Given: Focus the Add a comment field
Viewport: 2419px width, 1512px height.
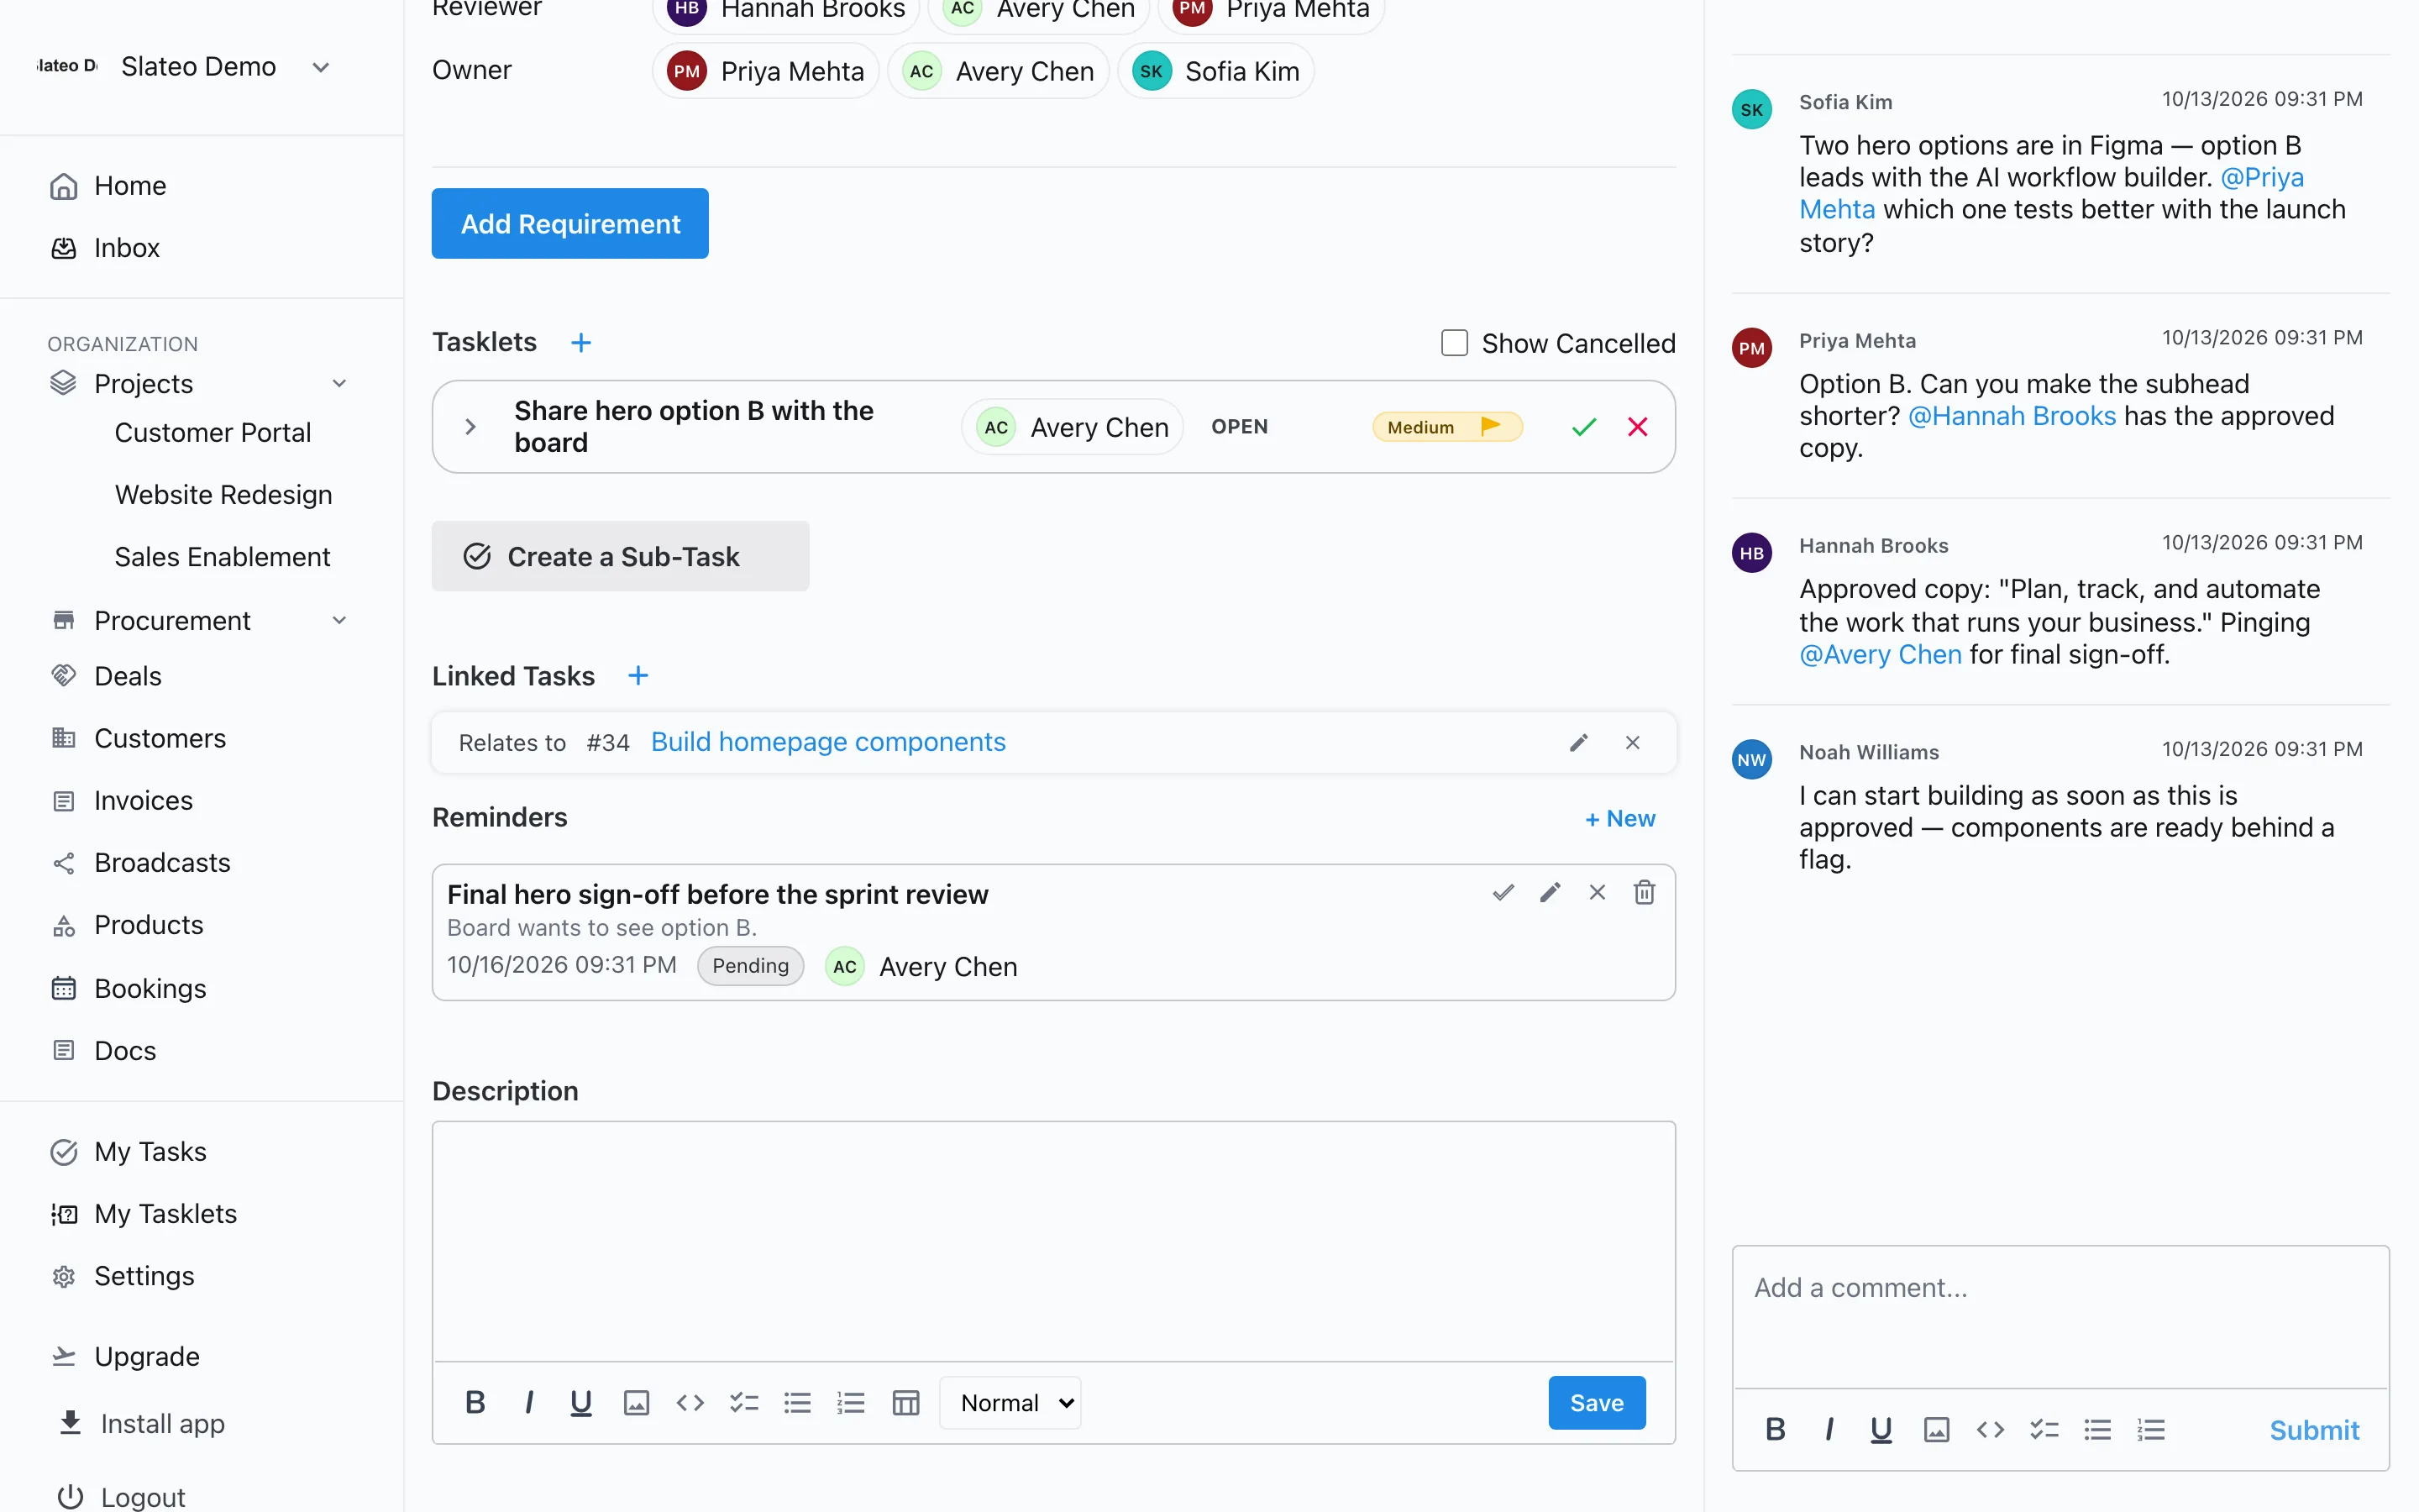Looking at the screenshot, I should click(2060, 1316).
